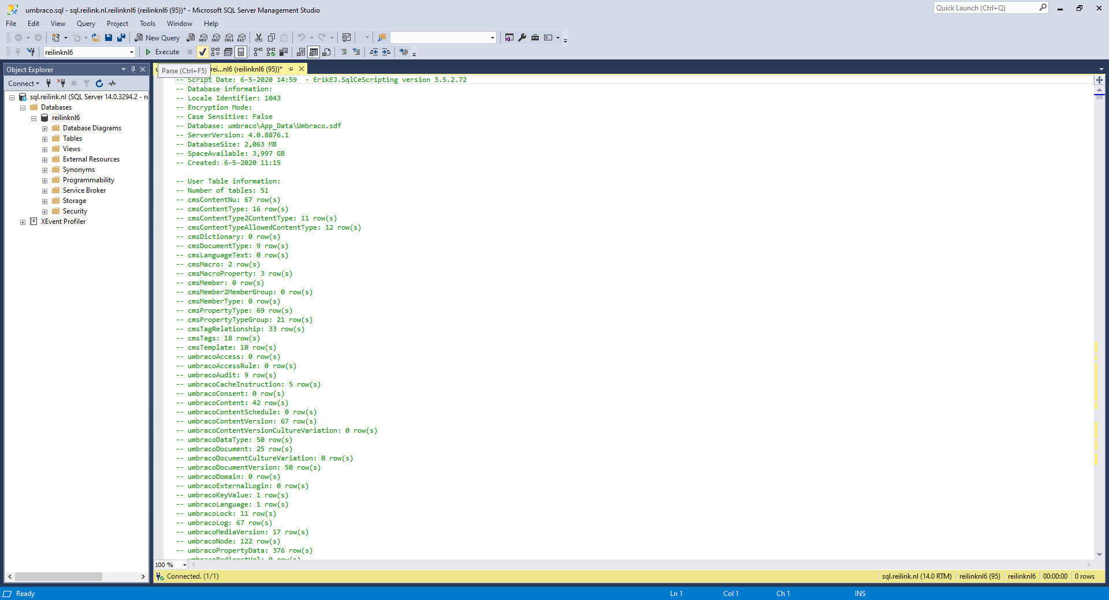Close the Object Explorer panel
The width and height of the screenshot is (1109, 600).
coord(143,69)
